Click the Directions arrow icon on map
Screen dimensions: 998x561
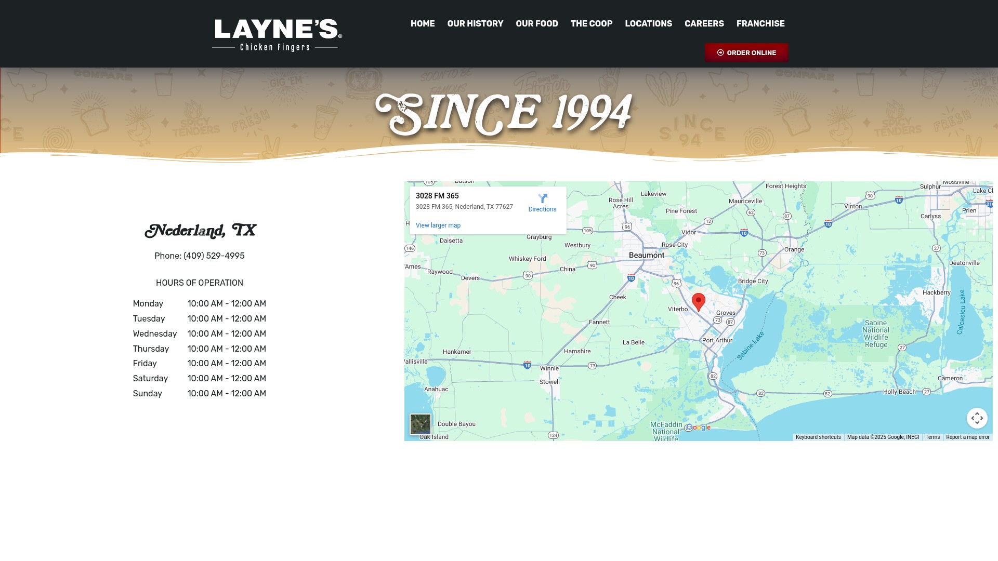[x=543, y=198]
